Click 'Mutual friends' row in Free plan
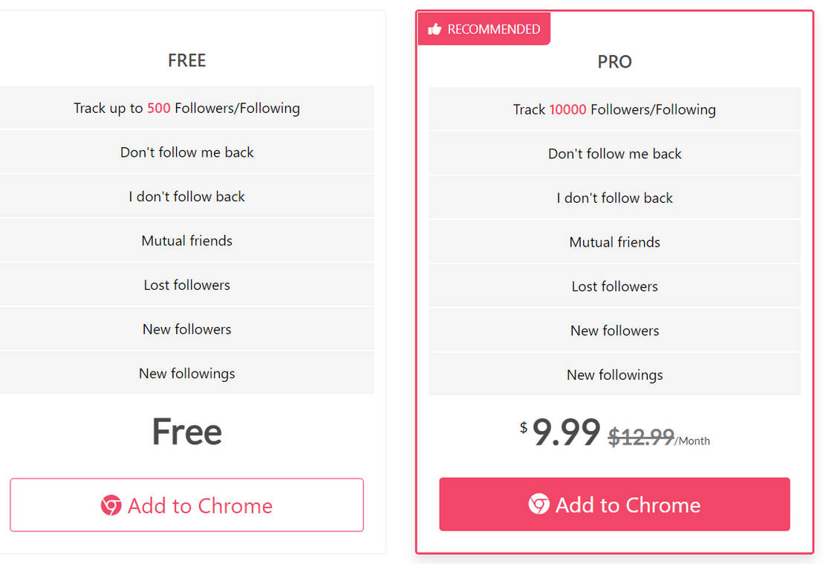Image resolution: width=823 pixels, height=564 pixels. point(187,241)
